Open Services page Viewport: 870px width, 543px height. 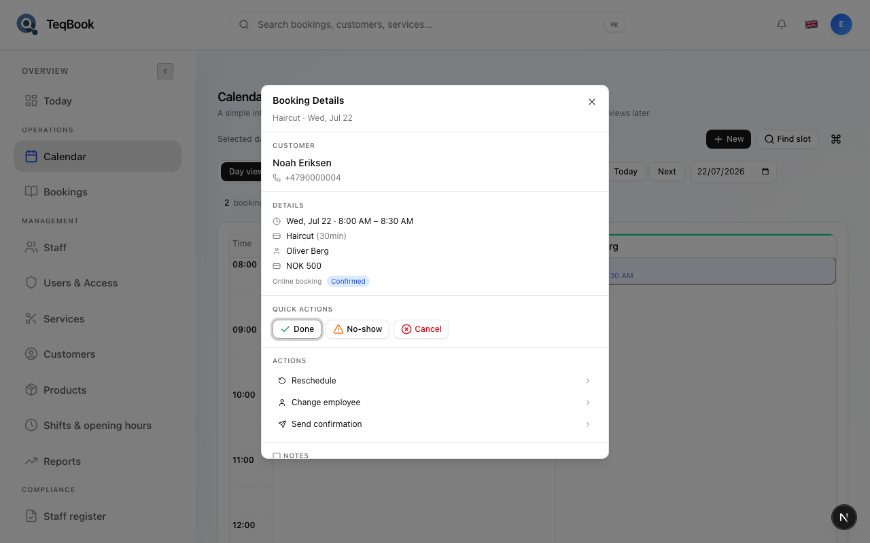[x=97, y=319]
